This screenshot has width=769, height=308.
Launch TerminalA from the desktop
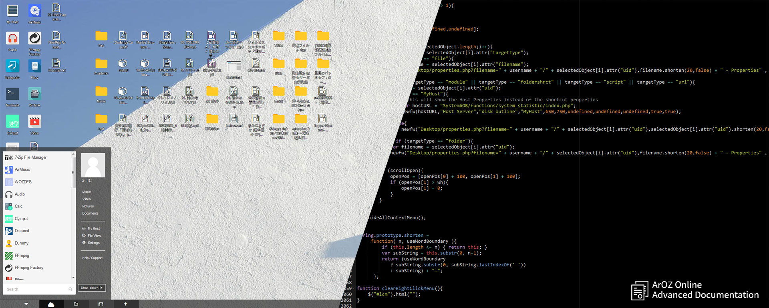(12, 94)
